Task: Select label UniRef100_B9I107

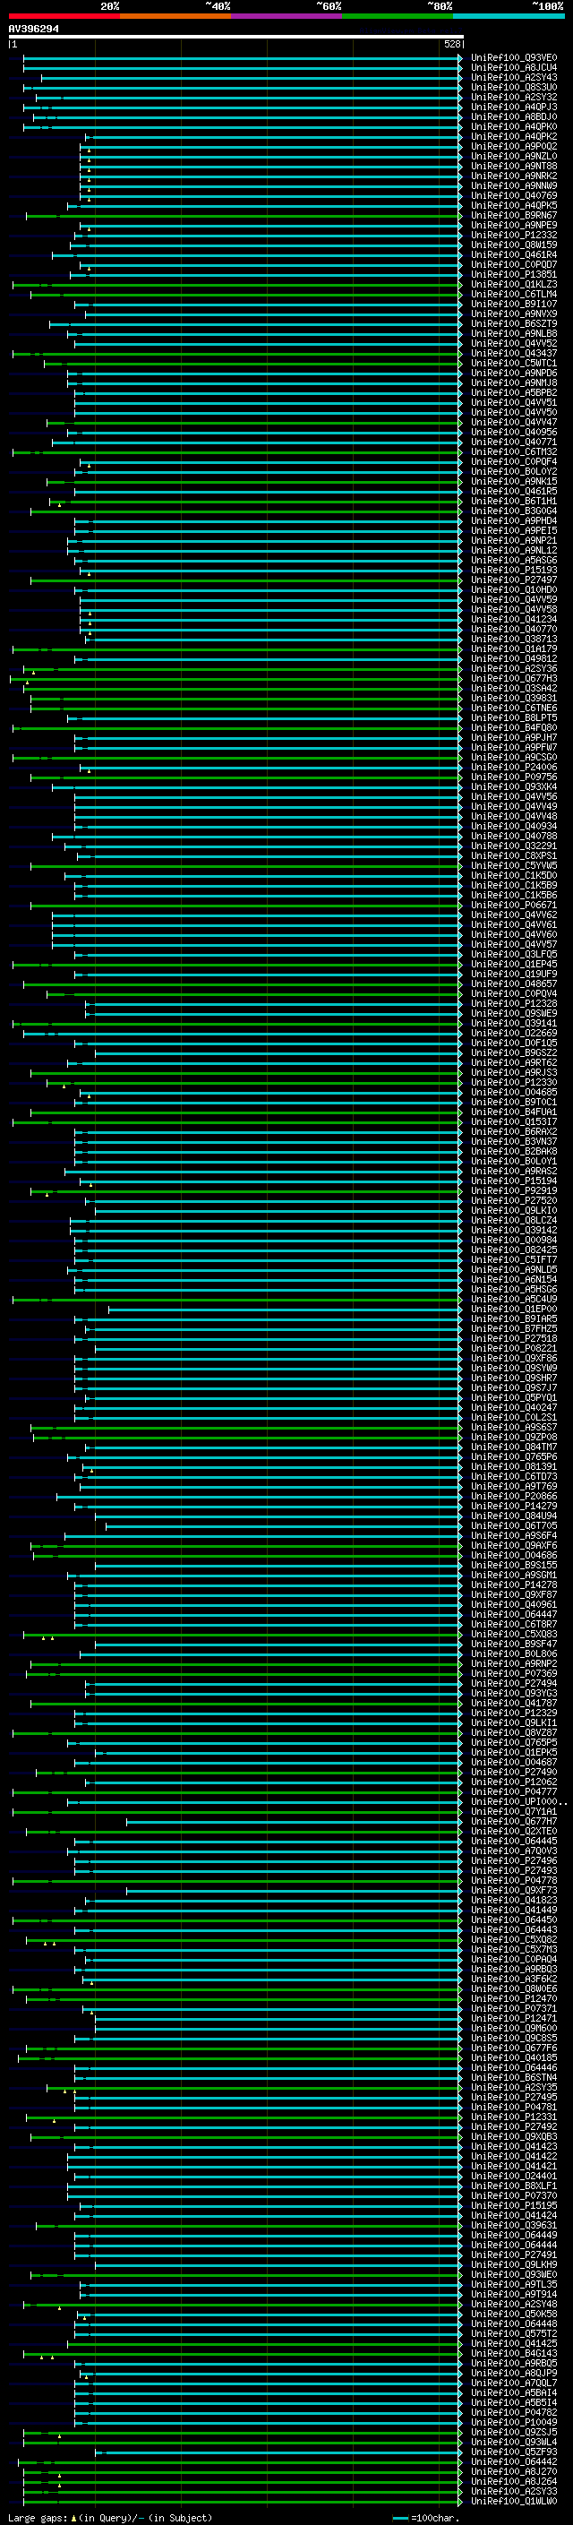Action: (514, 304)
